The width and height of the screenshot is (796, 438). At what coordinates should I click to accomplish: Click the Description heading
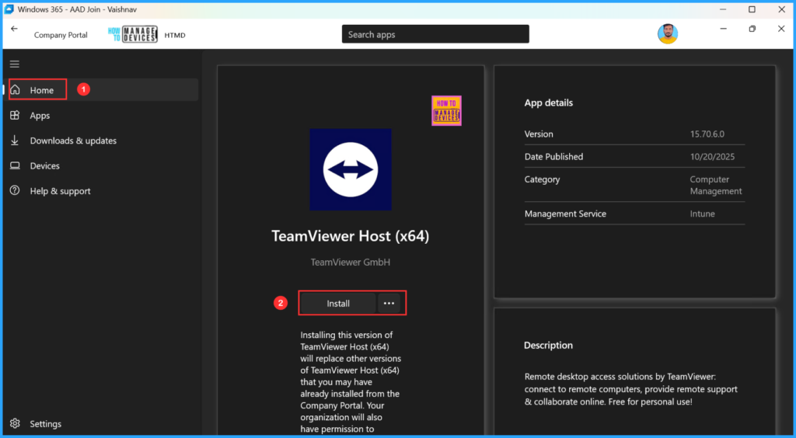(548, 346)
